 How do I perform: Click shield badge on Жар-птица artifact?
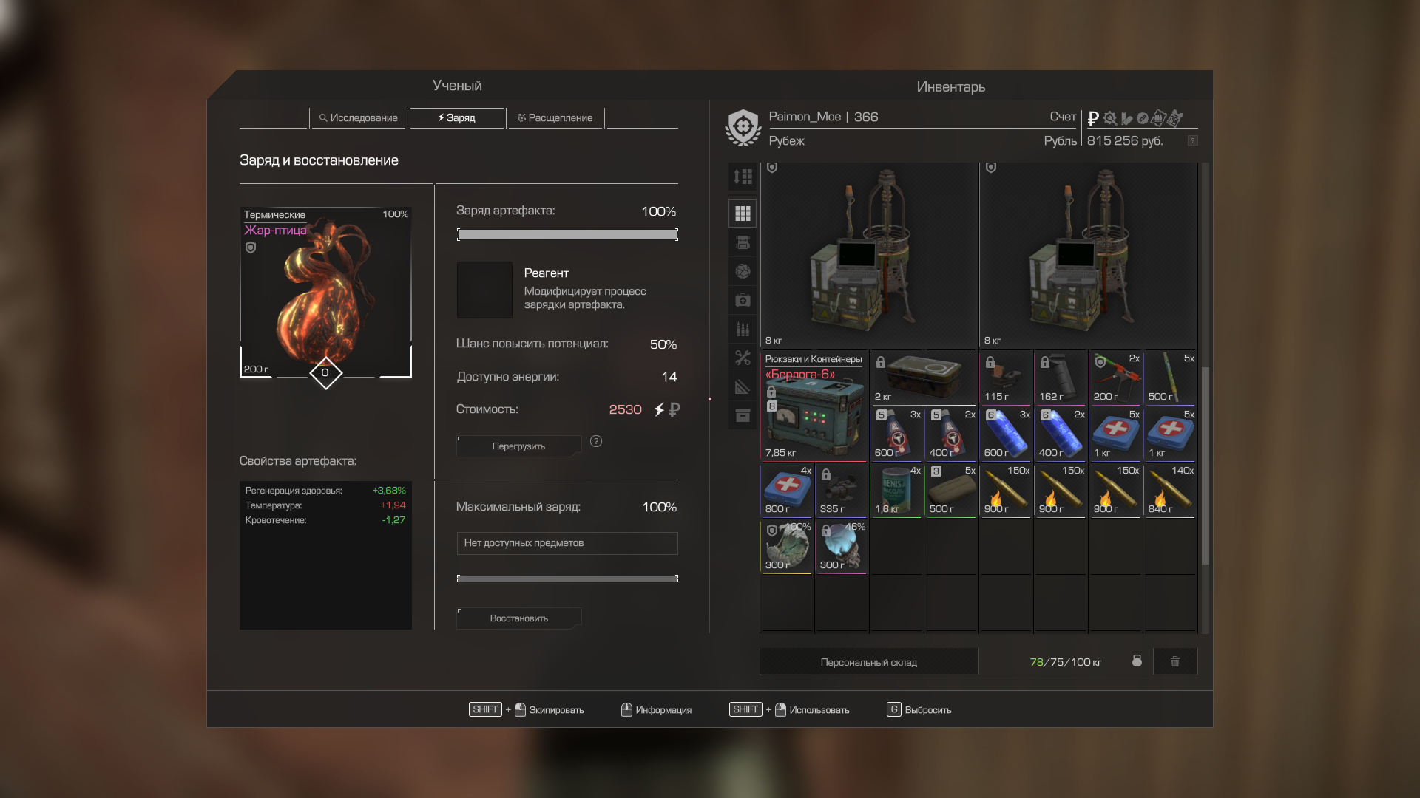(251, 248)
